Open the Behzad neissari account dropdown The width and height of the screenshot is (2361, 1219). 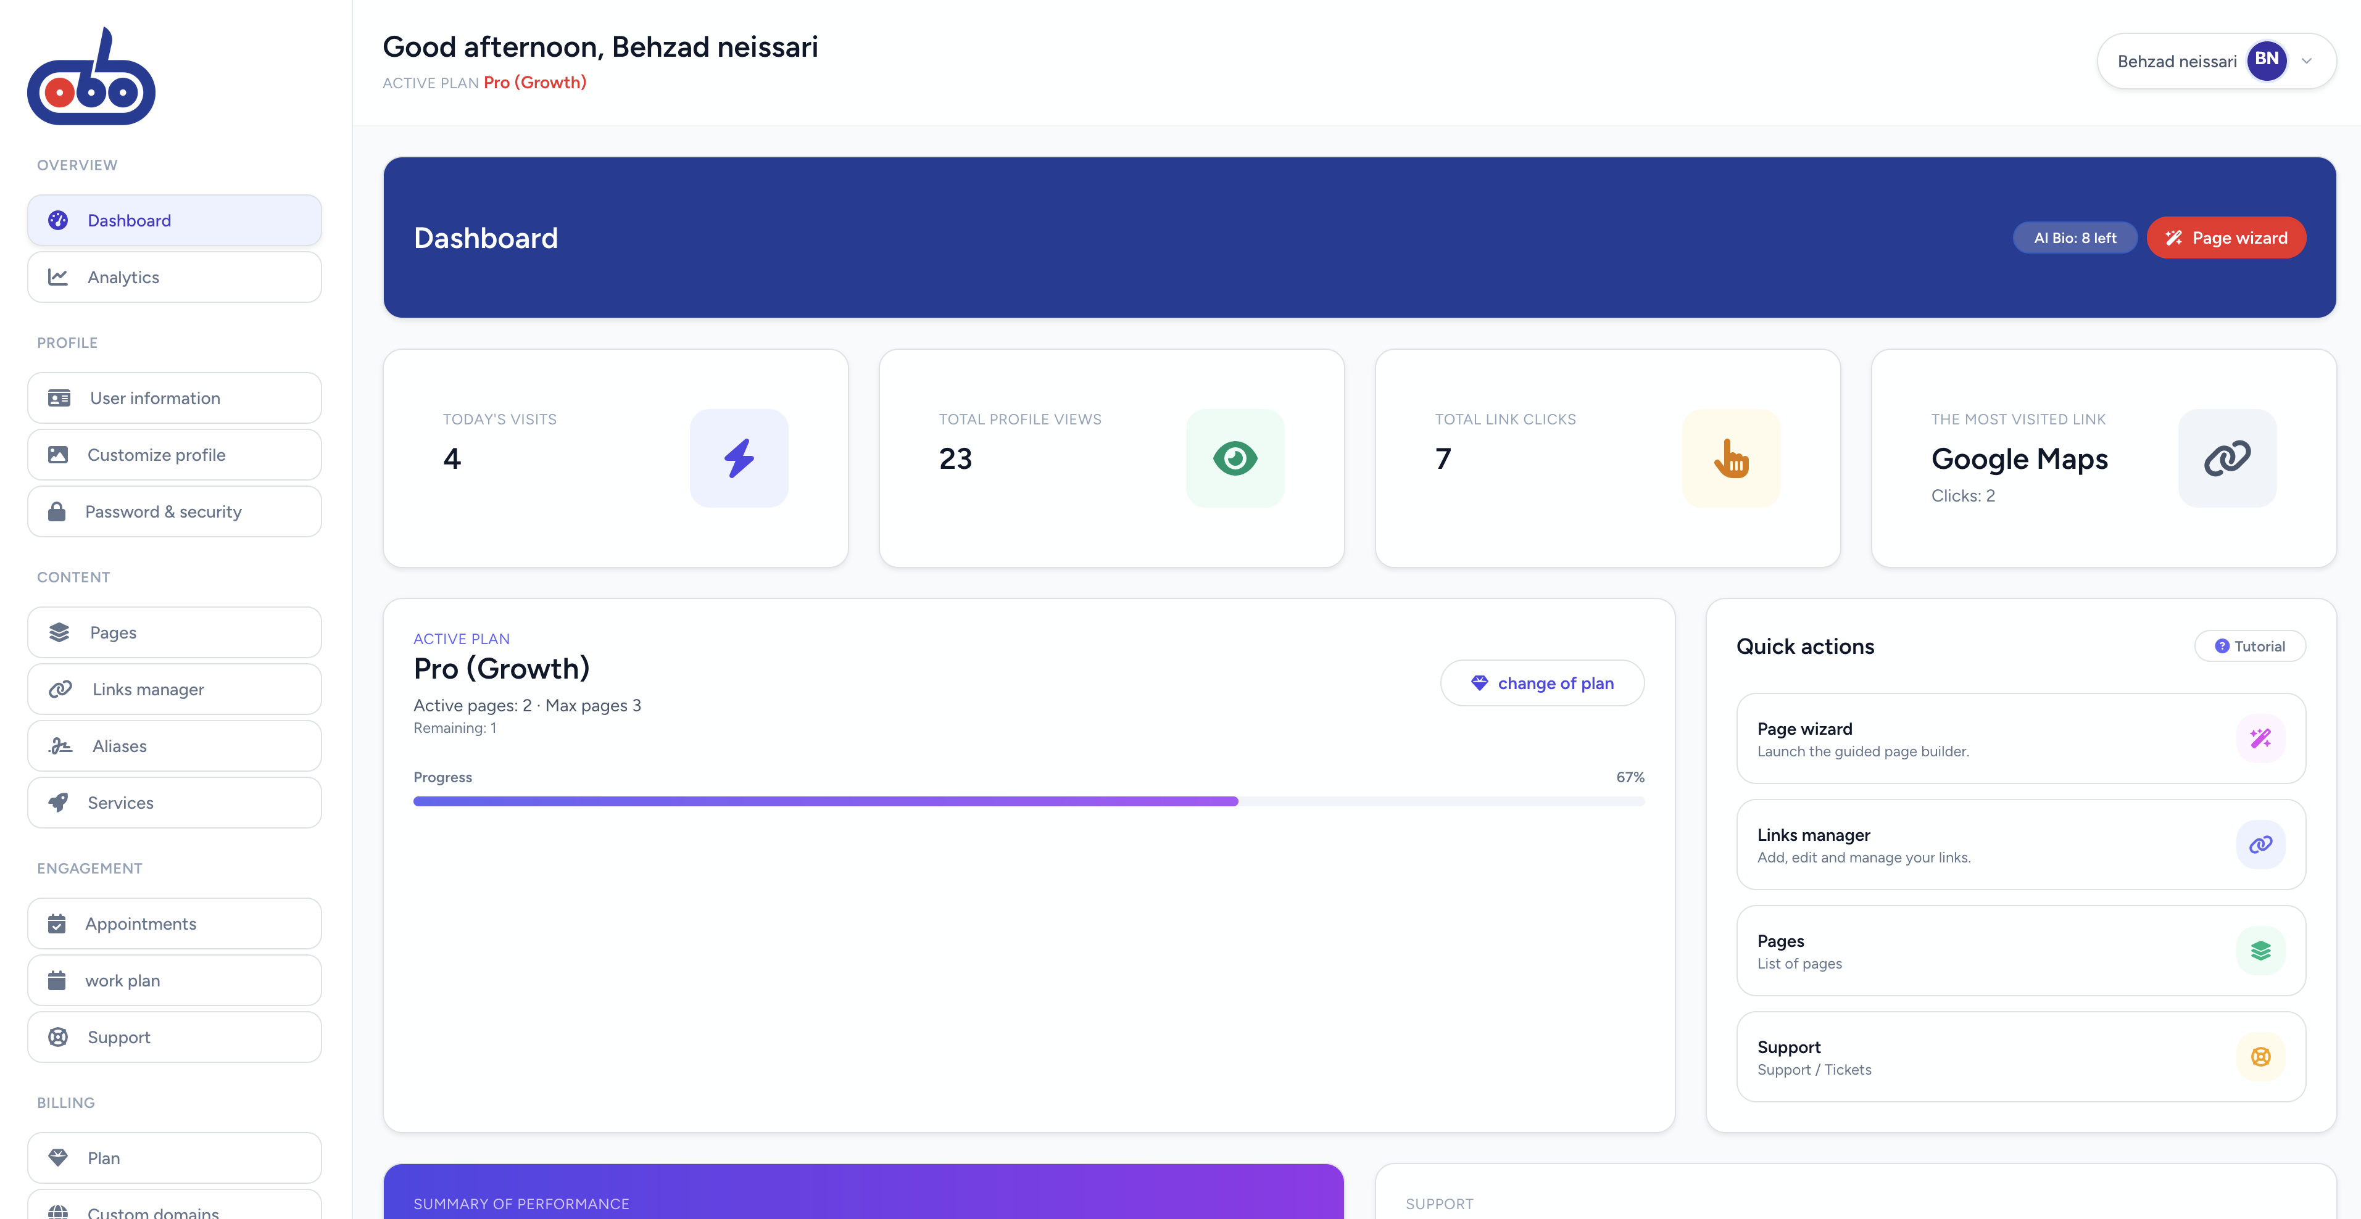pos(2176,60)
